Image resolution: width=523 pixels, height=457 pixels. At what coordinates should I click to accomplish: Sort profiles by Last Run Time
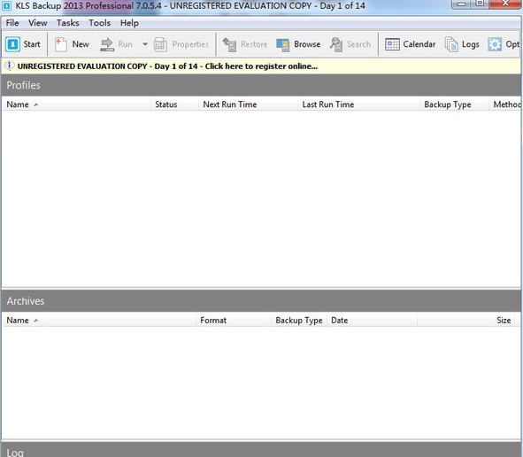[358, 105]
